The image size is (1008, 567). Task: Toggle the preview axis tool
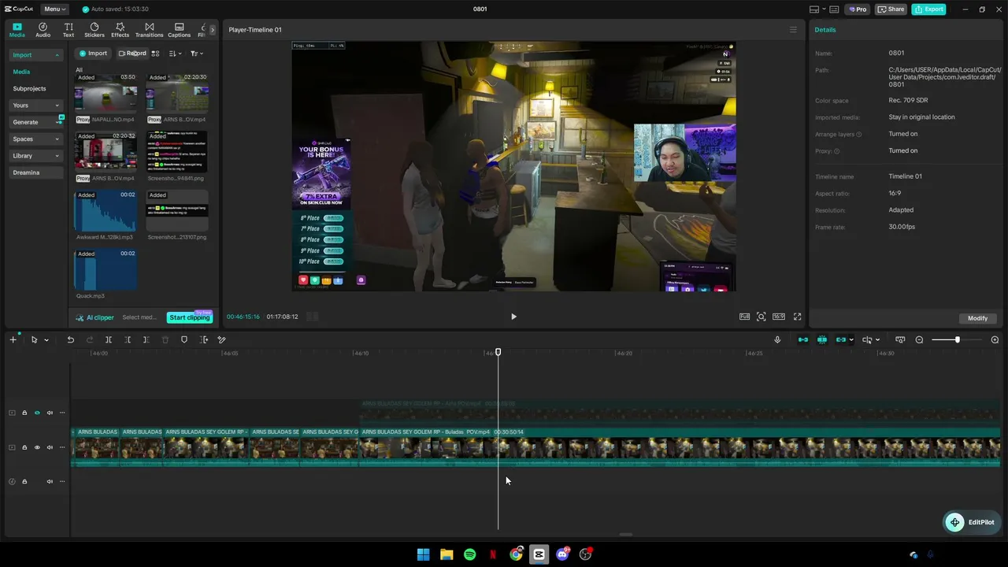(x=867, y=340)
